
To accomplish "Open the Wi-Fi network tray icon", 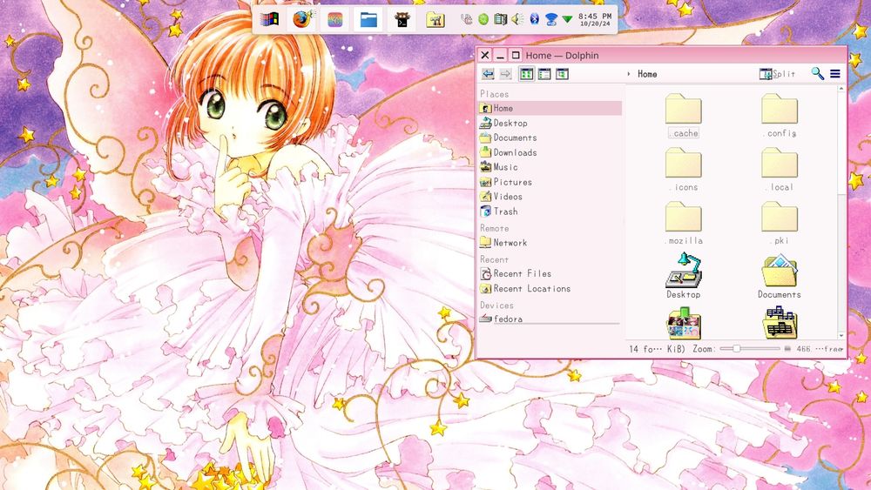I will 551,20.
